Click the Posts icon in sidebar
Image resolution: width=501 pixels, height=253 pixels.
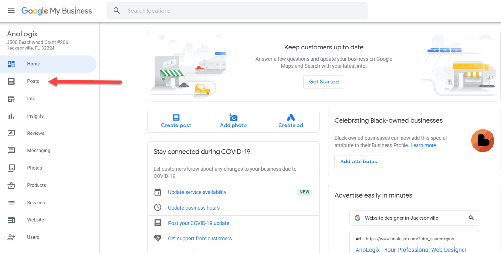pyautogui.click(x=11, y=81)
